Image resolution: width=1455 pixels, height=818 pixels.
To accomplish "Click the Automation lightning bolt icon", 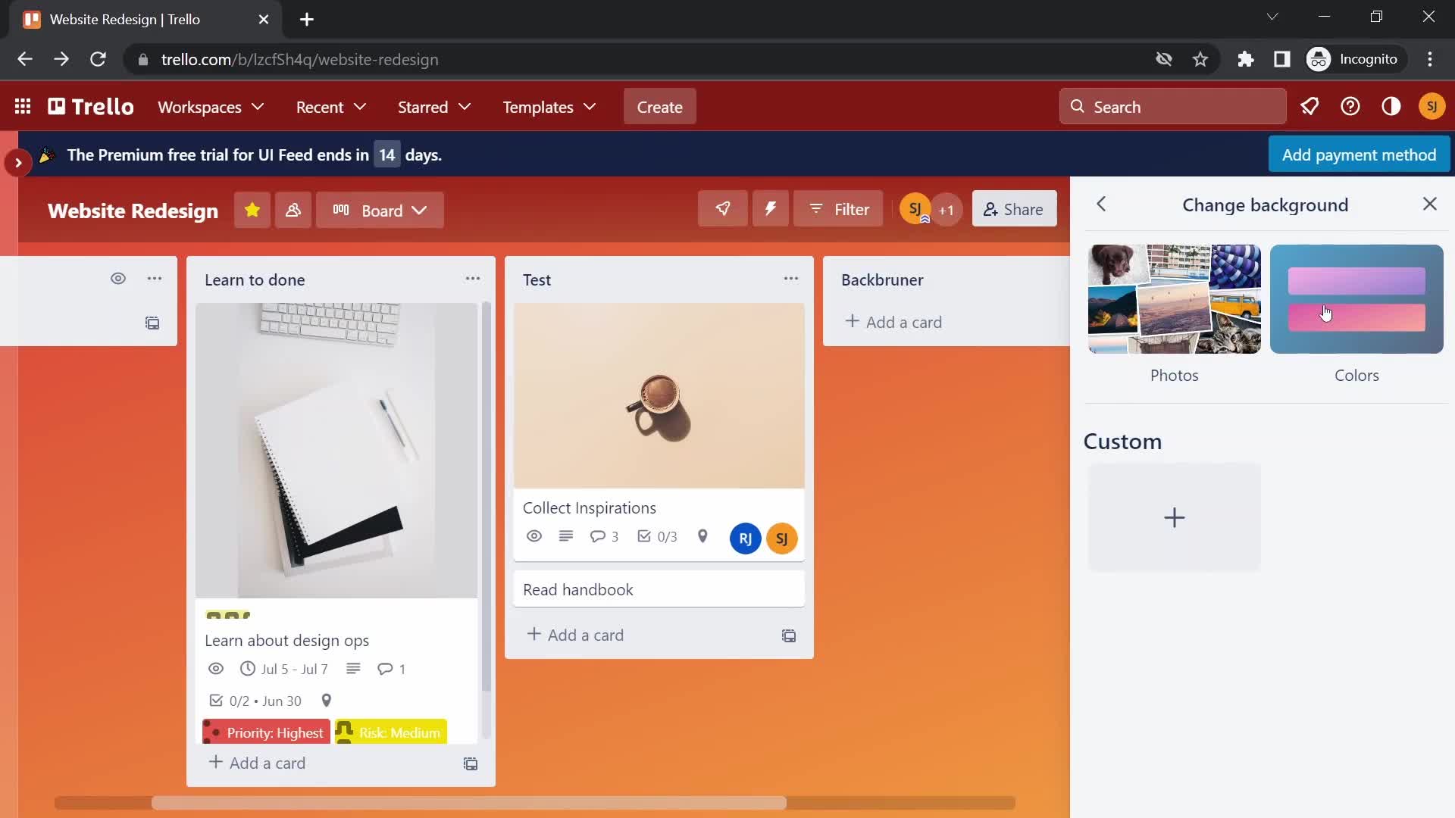I will 771,209.
